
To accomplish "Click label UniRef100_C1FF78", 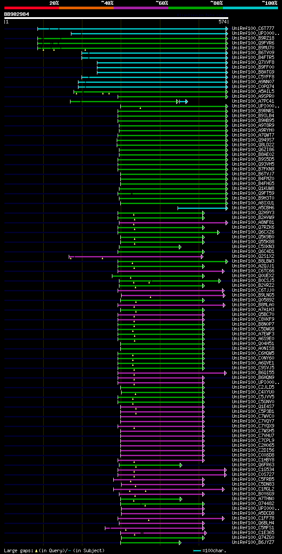I will tap(253, 518).
